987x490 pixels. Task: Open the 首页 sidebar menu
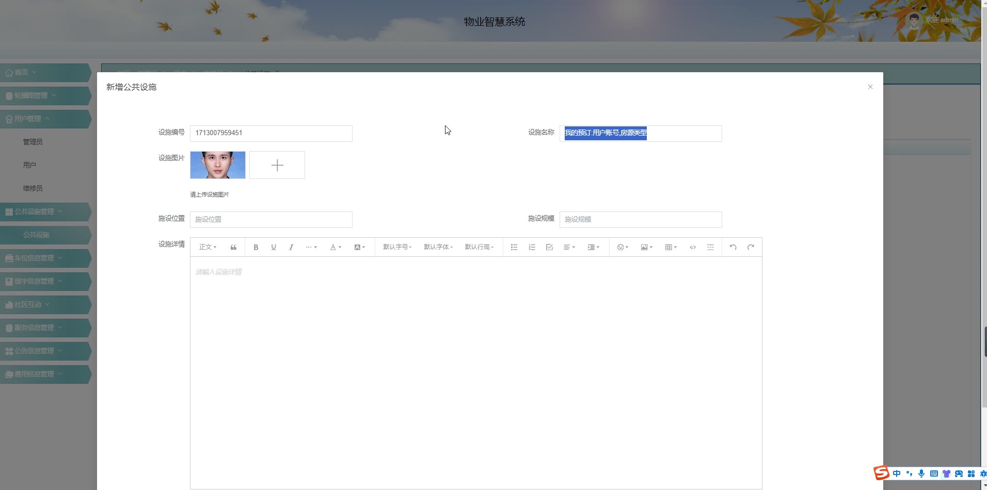click(x=45, y=72)
